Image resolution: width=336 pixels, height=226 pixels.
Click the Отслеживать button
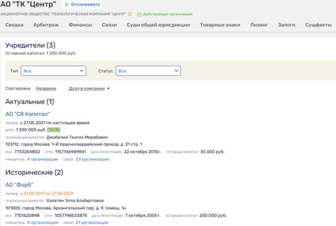pyautogui.click(x=82, y=4)
